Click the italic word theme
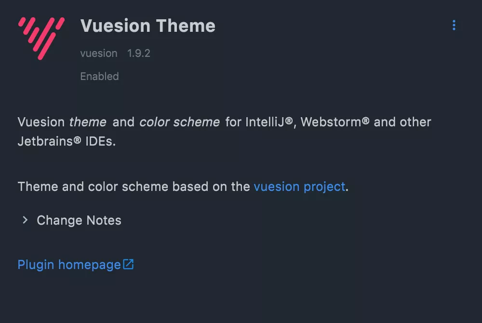Image resolution: width=482 pixels, height=323 pixels. pos(88,122)
